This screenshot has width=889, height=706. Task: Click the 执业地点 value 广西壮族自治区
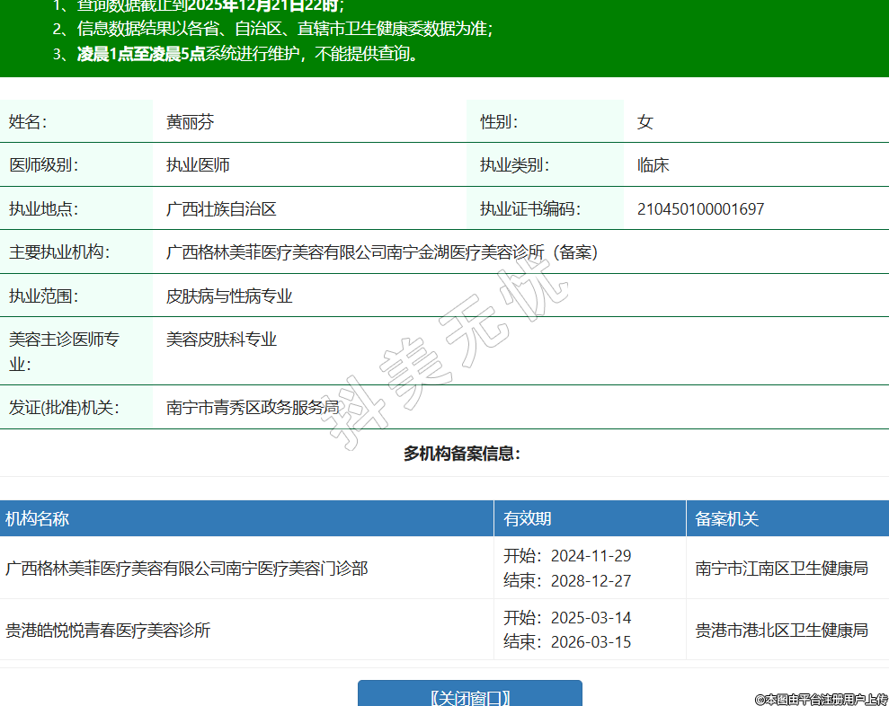[x=221, y=209]
